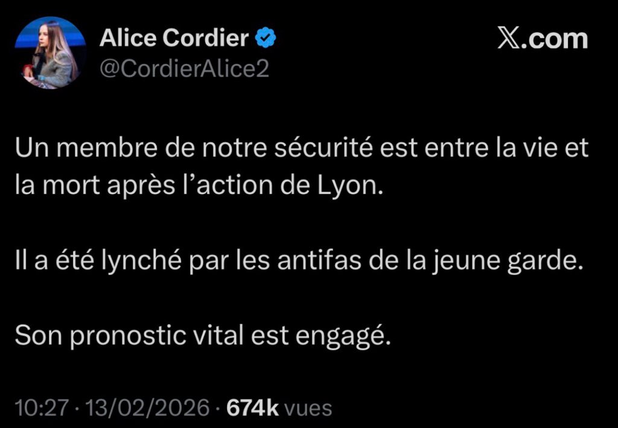The width and height of the screenshot is (618, 428).
Task: Click the line starting "Un membre de notre sécurité"
Action: 302,148
